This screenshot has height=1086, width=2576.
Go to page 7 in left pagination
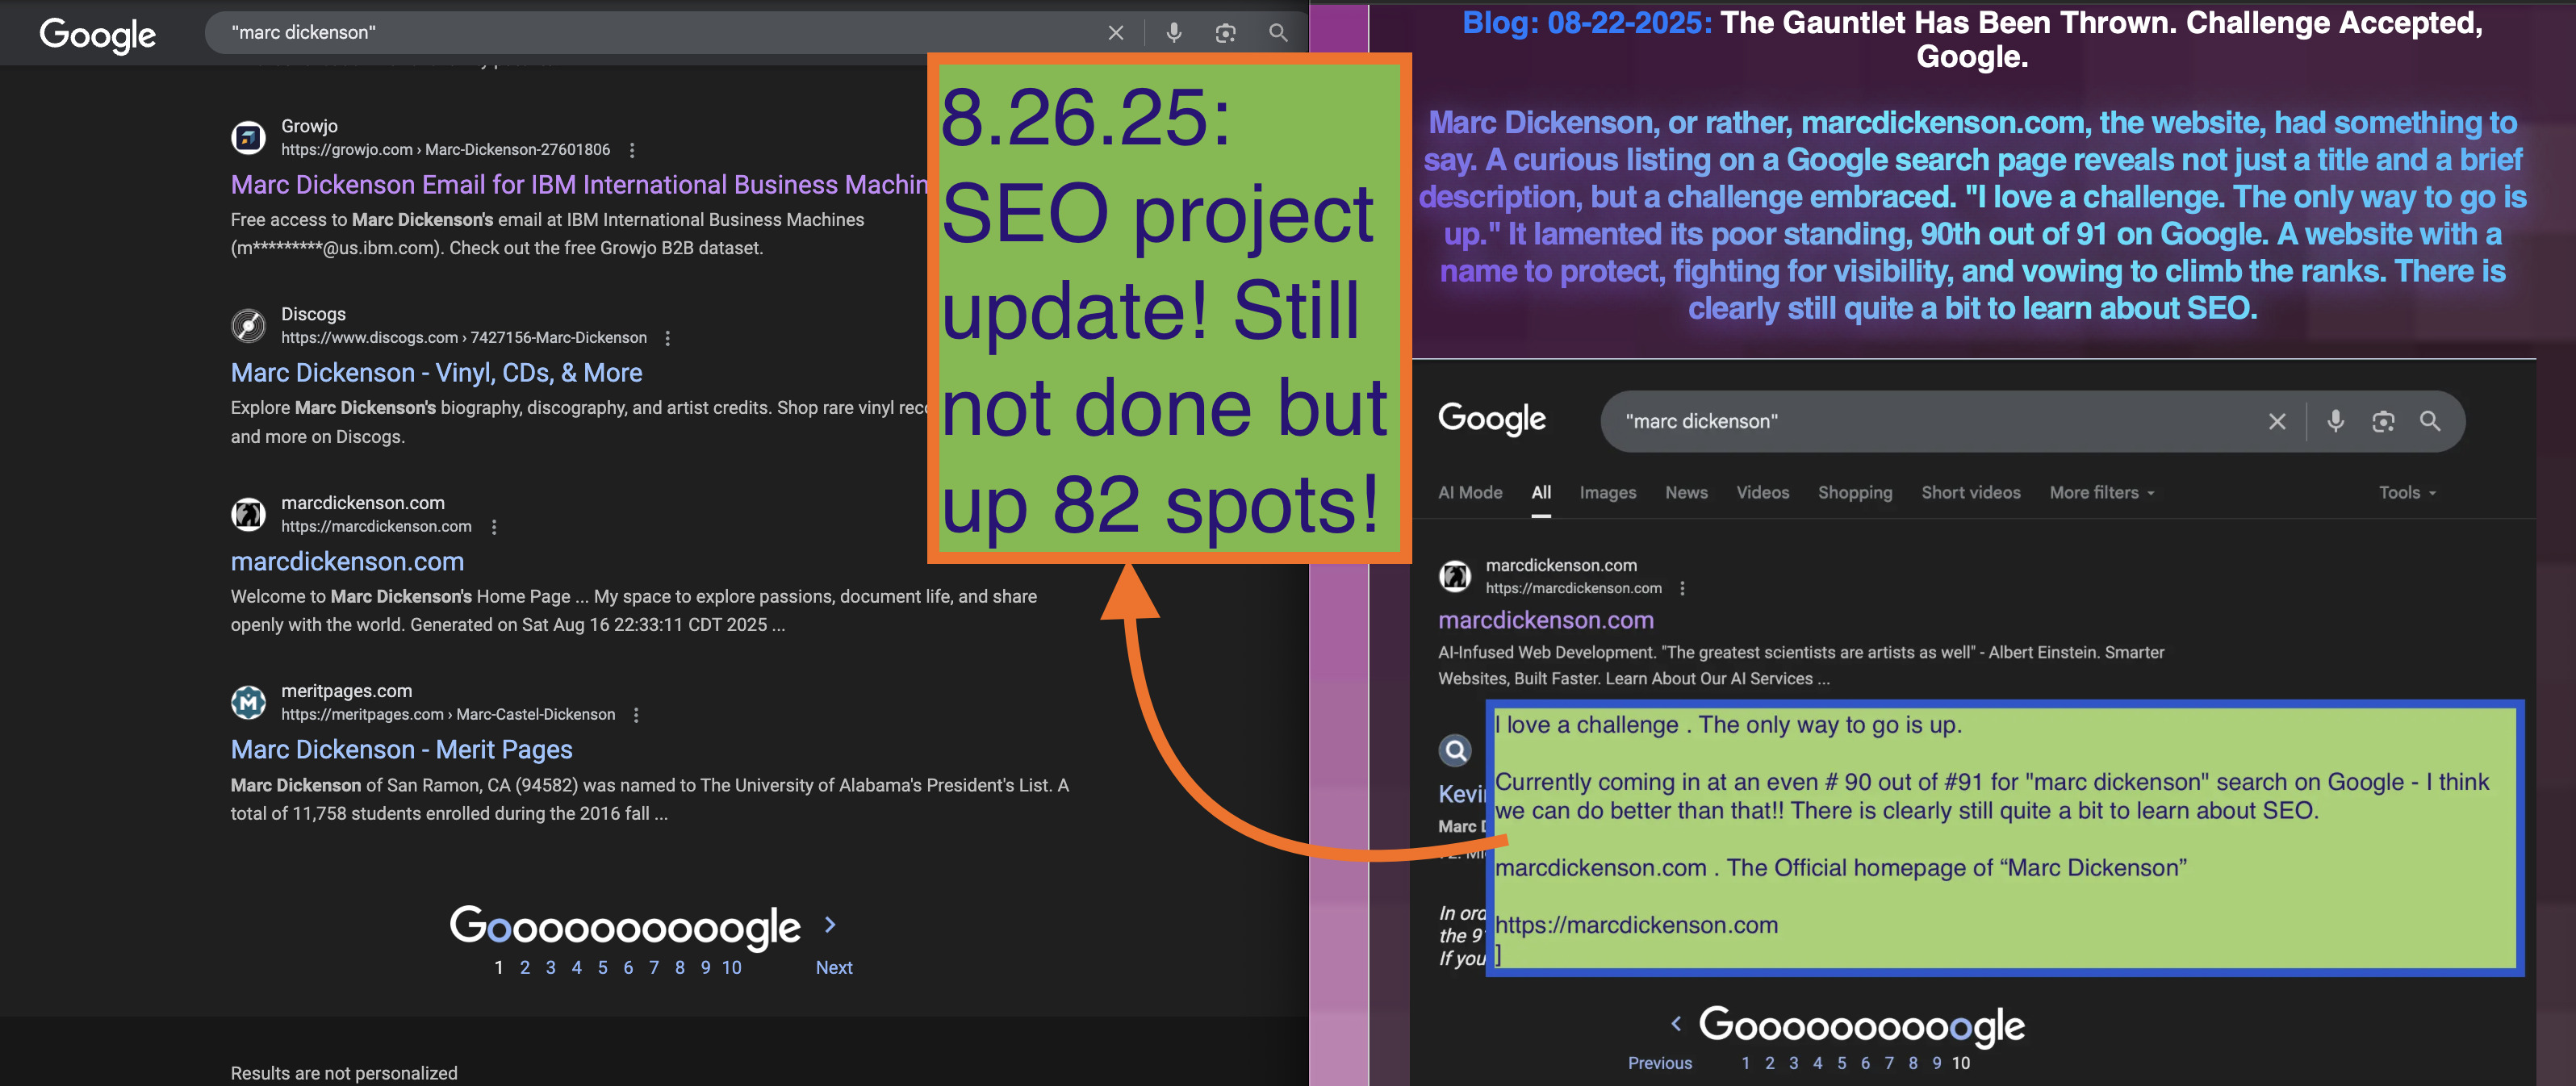pyautogui.click(x=653, y=968)
